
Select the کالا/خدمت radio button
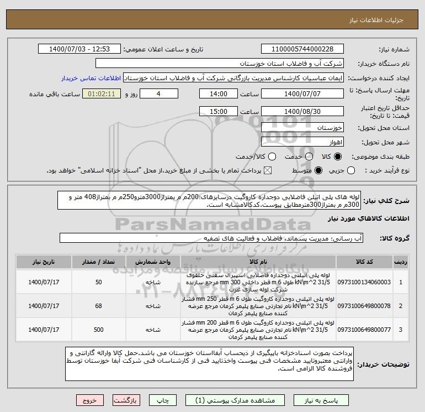272,157
